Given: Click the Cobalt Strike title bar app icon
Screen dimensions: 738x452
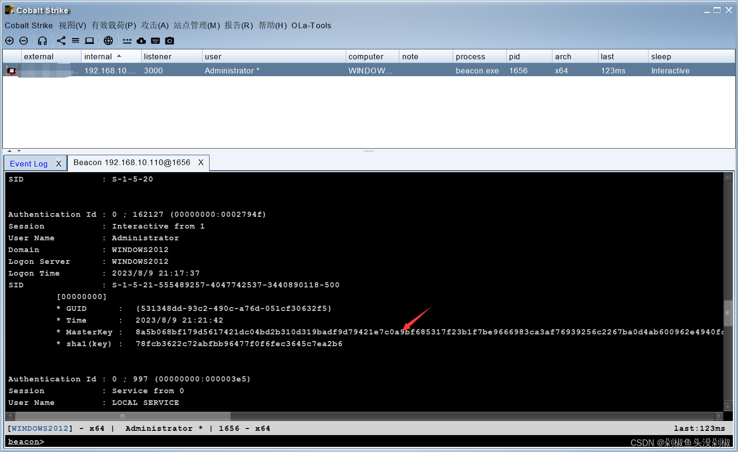Looking at the screenshot, I should tap(9, 10).
